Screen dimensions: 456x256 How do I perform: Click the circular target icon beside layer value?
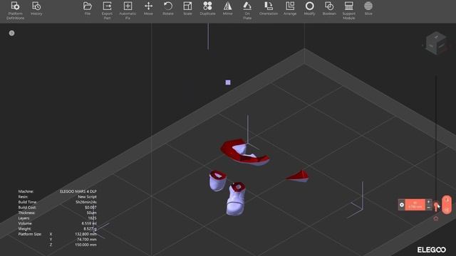(x=402, y=205)
